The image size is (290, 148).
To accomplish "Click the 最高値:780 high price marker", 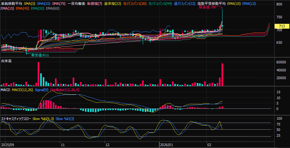I will (208, 7).
